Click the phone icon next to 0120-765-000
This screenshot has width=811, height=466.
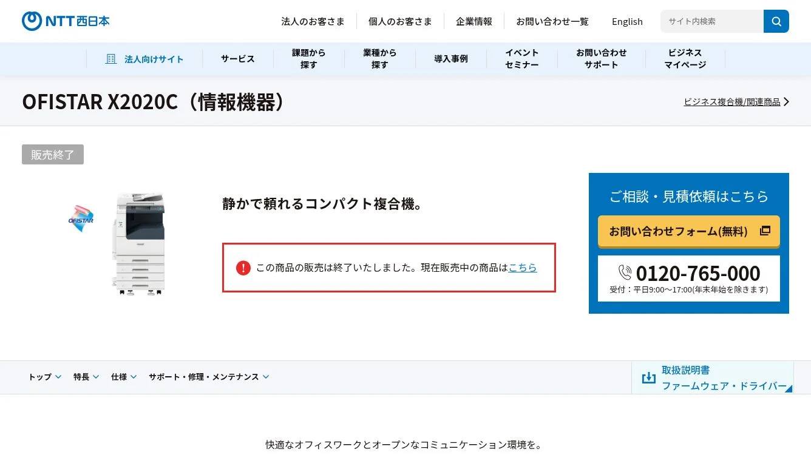click(625, 272)
